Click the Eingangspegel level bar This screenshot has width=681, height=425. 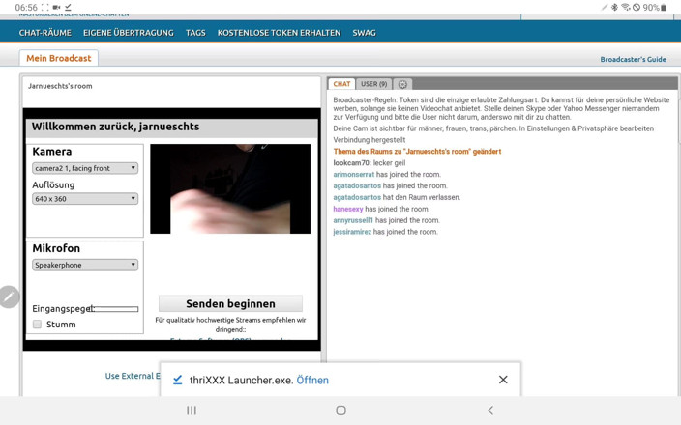coord(115,309)
